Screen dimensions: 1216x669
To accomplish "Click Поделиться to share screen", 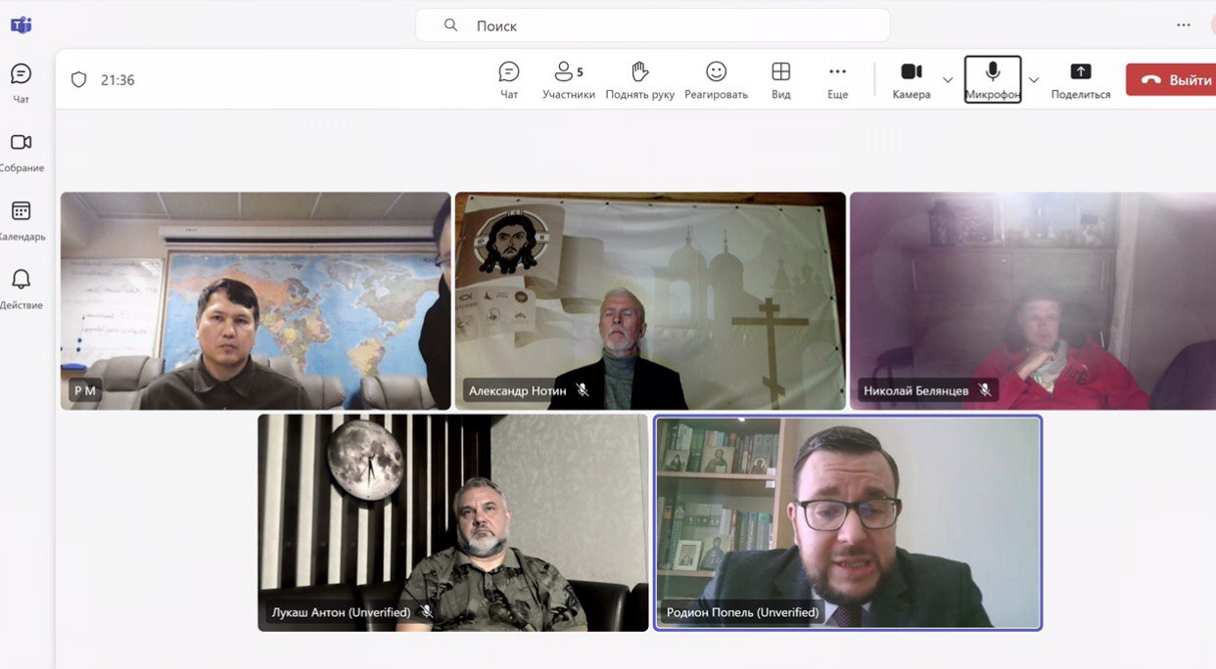I will pyautogui.click(x=1081, y=80).
